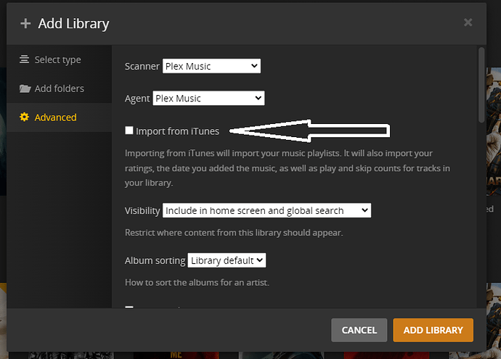Click the Add Library button
The image size is (501, 359).
click(433, 330)
